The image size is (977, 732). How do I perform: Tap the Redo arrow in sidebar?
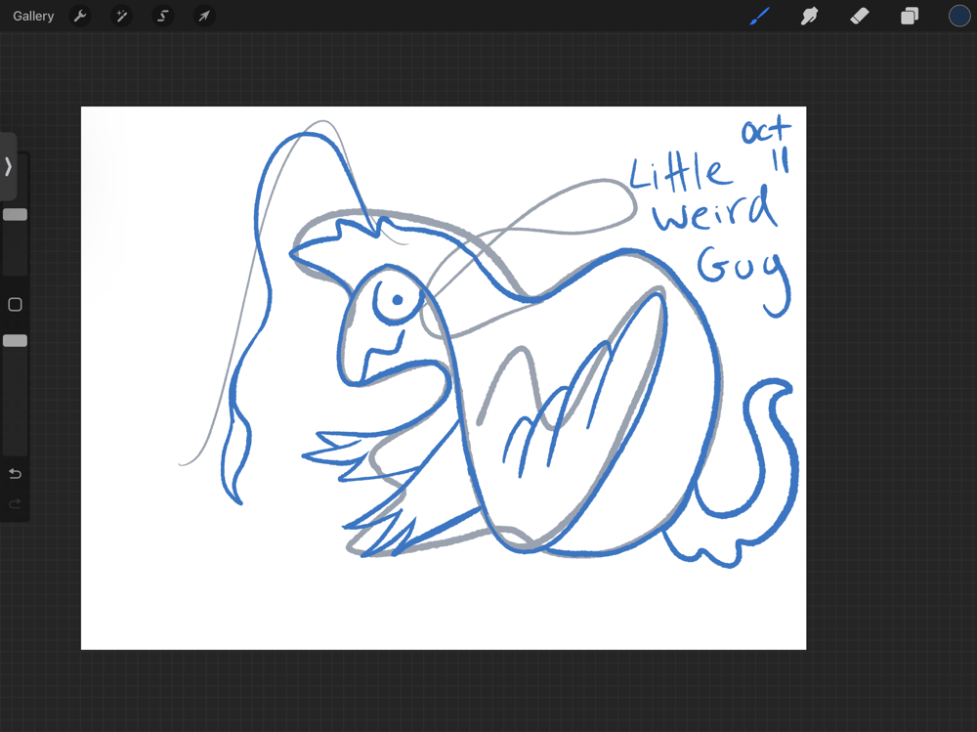click(15, 504)
